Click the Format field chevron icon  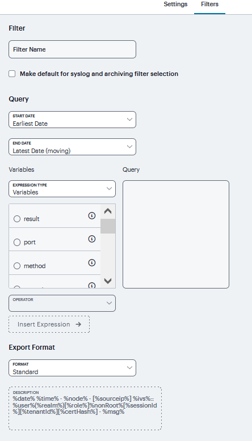pos(129,368)
